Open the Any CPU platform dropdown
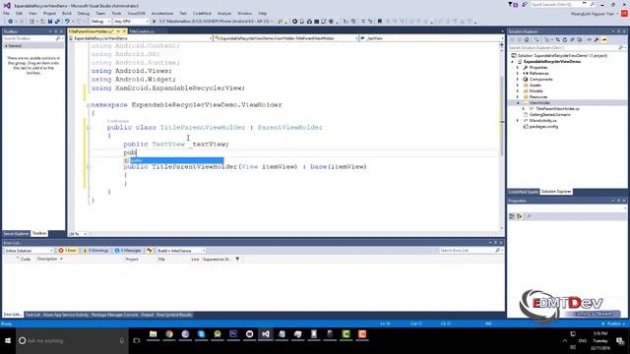The width and height of the screenshot is (630, 354). [x=131, y=22]
